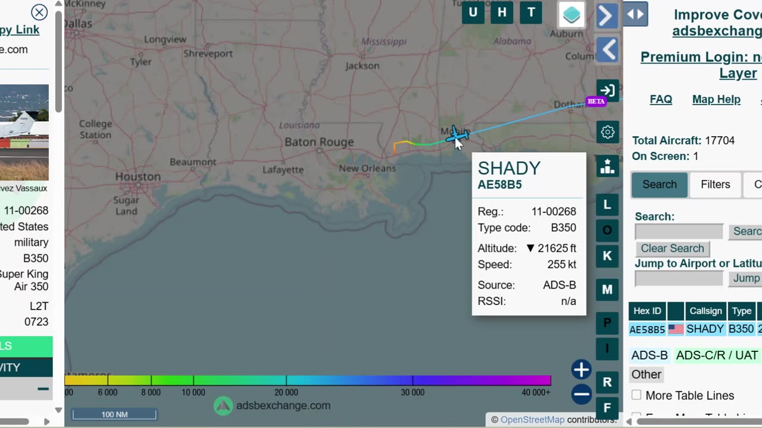
Task: Click the statistics podium icon
Action: [607, 166]
